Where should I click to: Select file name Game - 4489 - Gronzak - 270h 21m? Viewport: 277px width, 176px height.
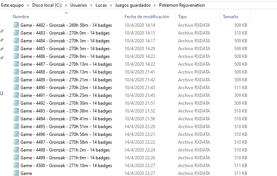click(66, 80)
